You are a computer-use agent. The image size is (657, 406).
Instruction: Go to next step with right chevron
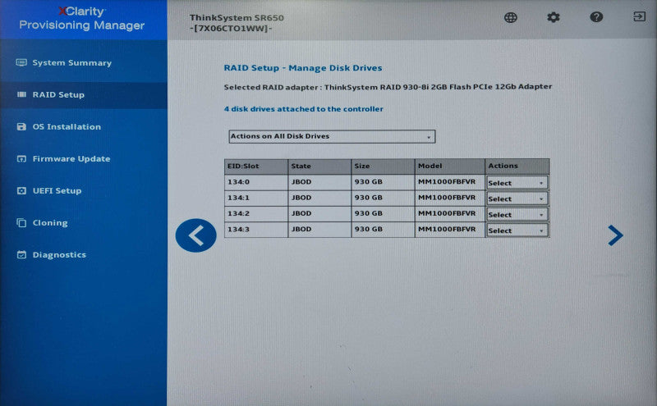click(x=615, y=235)
